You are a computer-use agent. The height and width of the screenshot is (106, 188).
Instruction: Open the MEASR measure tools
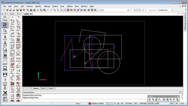tap(5, 81)
